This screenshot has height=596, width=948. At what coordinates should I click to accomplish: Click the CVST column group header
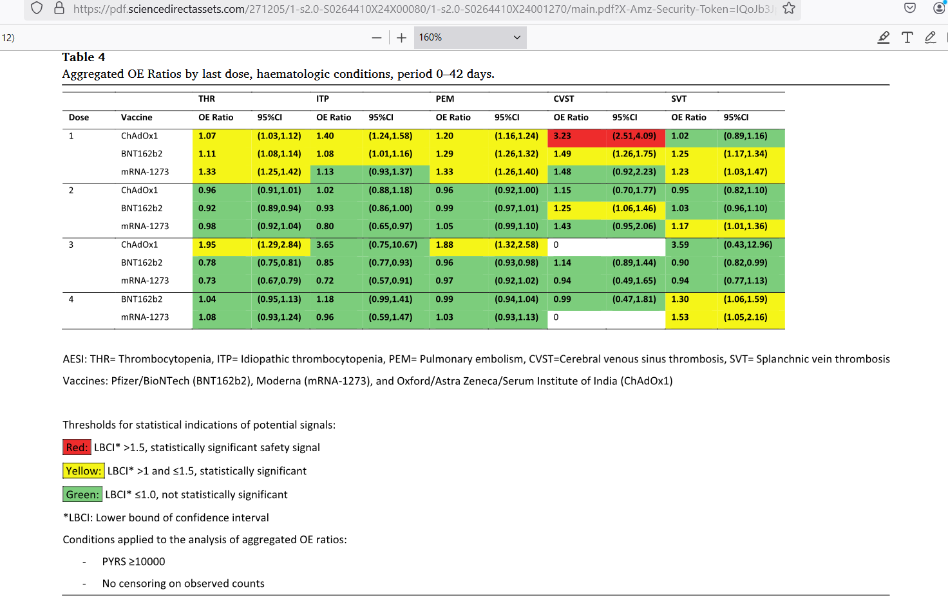(564, 98)
